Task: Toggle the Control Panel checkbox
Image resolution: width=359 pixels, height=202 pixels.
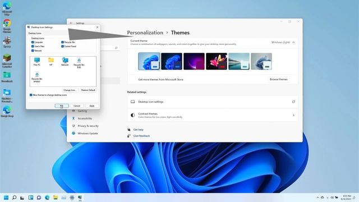Action: [x=62, y=46]
